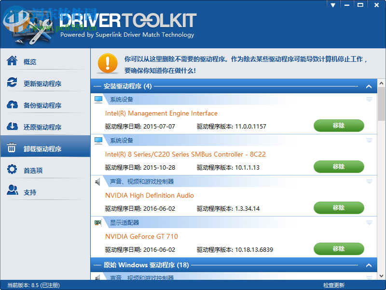
Task: Click the cloud upload icon for 备份驱动程序
Action: coord(13,105)
